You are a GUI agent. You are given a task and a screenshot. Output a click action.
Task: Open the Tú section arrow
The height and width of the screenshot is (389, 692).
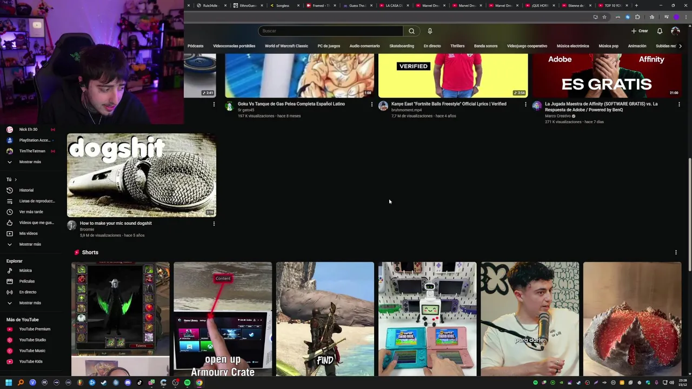pyautogui.click(x=16, y=179)
